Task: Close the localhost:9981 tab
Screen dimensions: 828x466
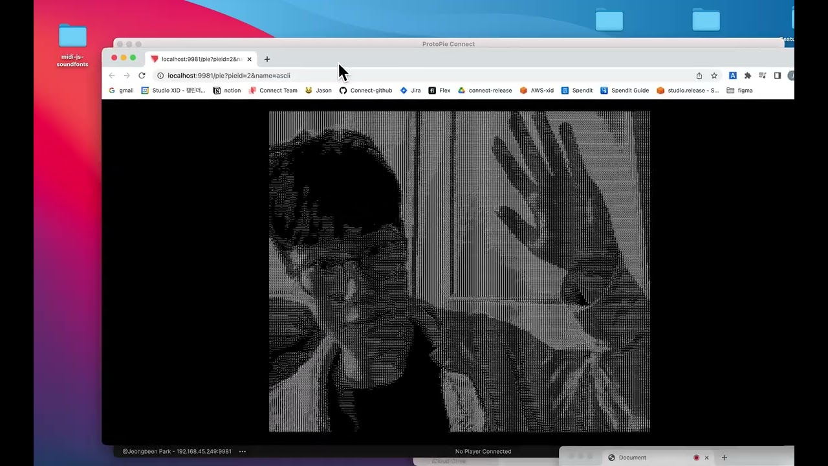Action: pos(250,59)
